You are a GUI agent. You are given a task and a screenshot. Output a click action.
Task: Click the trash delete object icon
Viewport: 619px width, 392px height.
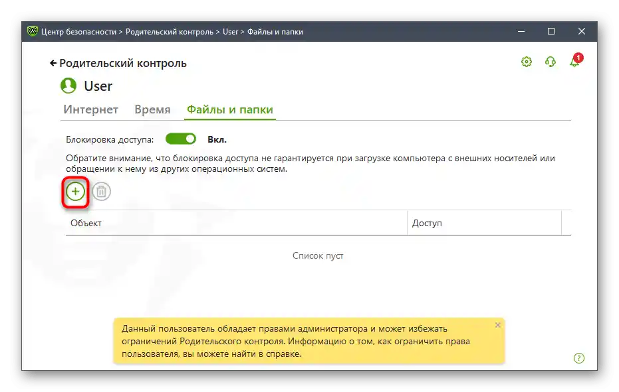pyautogui.click(x=102, y=192)
